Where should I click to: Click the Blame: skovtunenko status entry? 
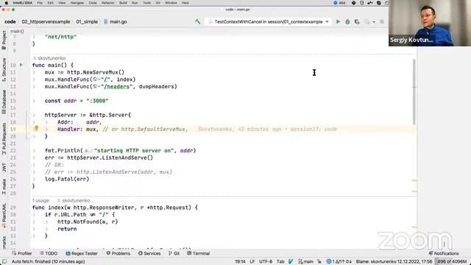394,261
